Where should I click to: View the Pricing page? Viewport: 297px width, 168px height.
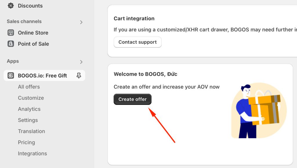click(x=26, y=142)
